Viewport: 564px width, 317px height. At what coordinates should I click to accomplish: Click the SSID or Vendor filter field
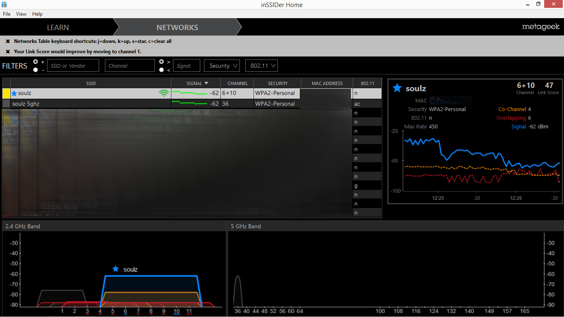[x=73, y=66]
